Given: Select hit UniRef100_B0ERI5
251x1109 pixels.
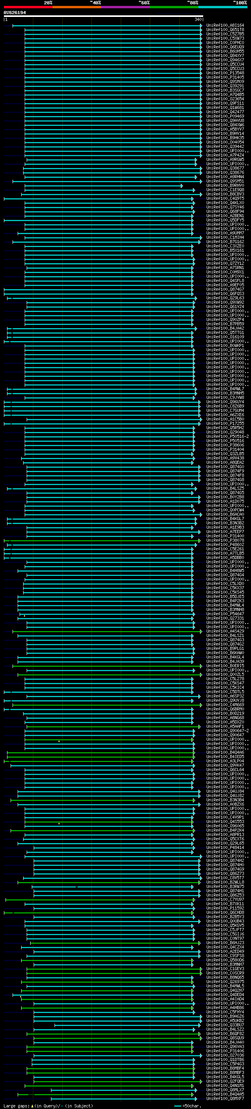Looking at the screenshot, I should point(225,666).
